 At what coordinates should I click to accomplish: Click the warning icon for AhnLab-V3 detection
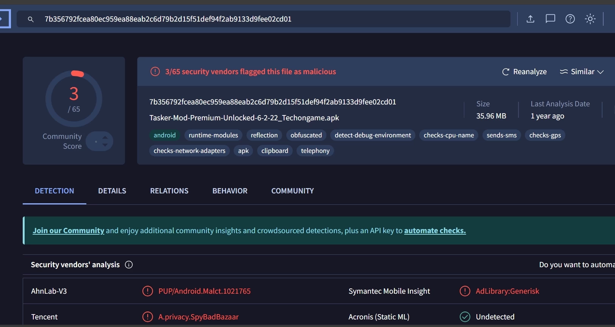pos(147,291)
